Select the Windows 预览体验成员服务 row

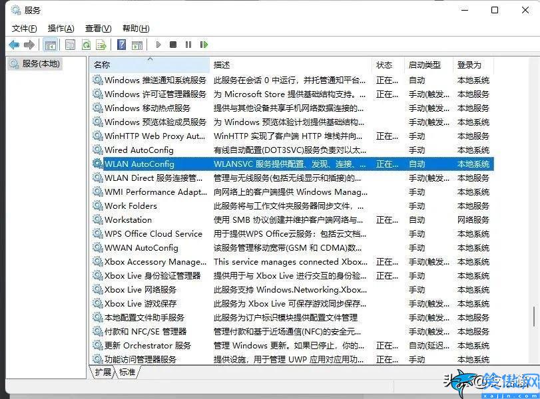[292, 122]
